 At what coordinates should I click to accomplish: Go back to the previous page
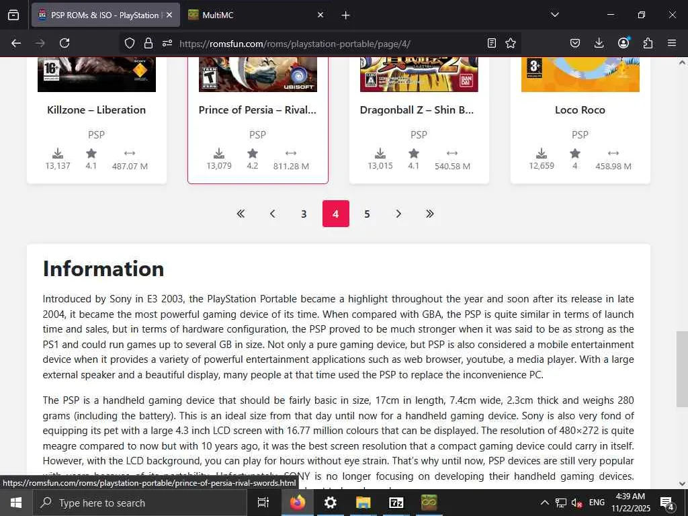(16, 43)
